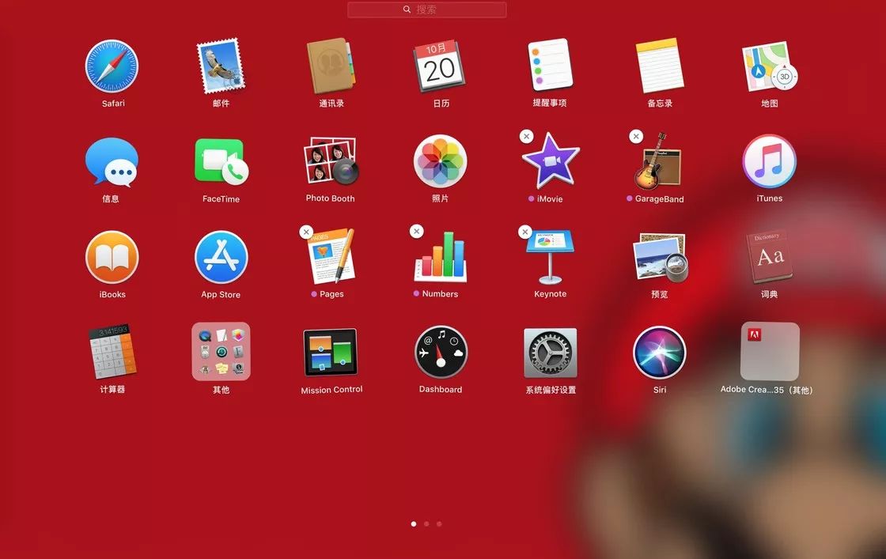Open the 预览 Preview app
The image size is (886, 559).
click(x=660, y=258)
